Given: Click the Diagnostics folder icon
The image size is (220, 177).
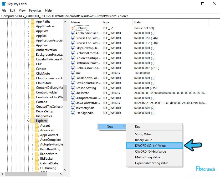Looking at the screenshot, I should [x=33, y=116].
